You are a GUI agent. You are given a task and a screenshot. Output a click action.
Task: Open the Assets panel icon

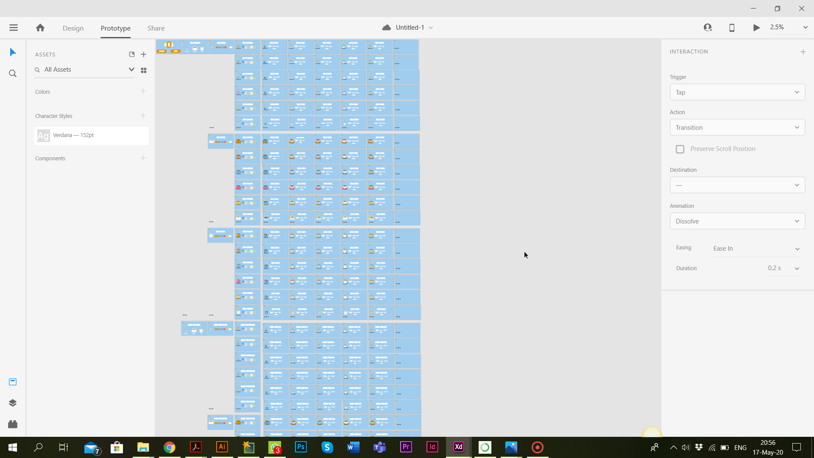pos(13,382)
